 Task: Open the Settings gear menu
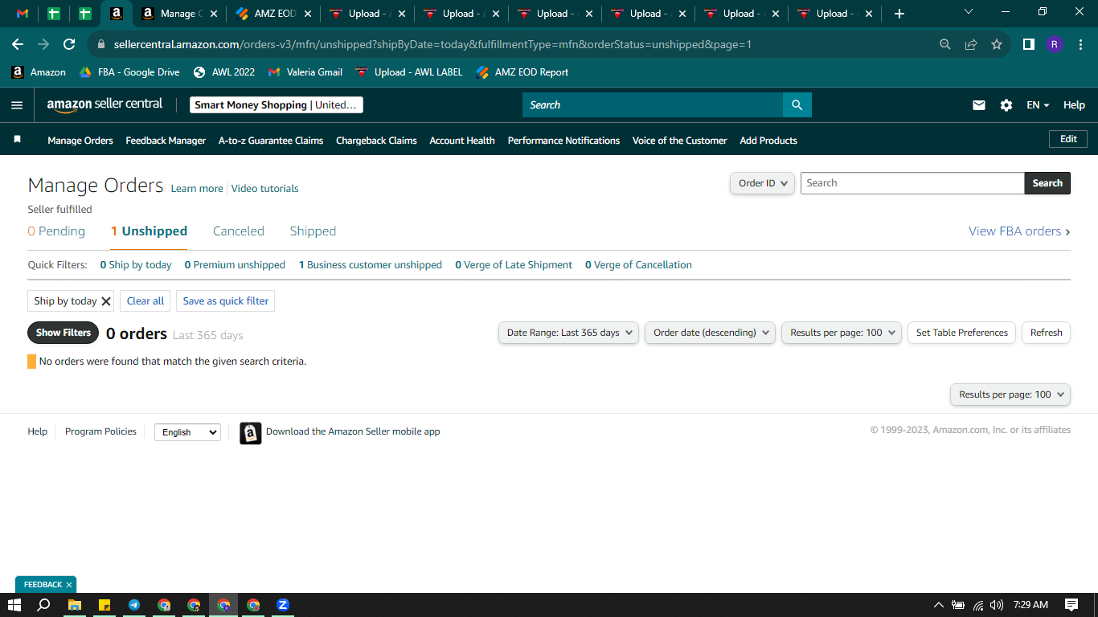[1006, 105]
